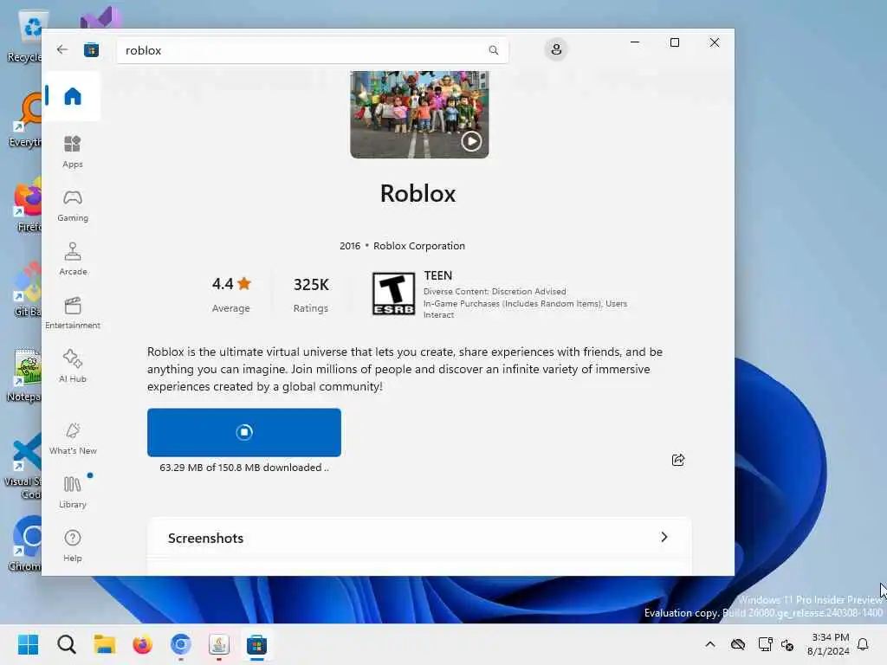Image resolution: width=887 pixels, height=665 pixels.
Task: Open the user account profile icon
Action: 556,49
